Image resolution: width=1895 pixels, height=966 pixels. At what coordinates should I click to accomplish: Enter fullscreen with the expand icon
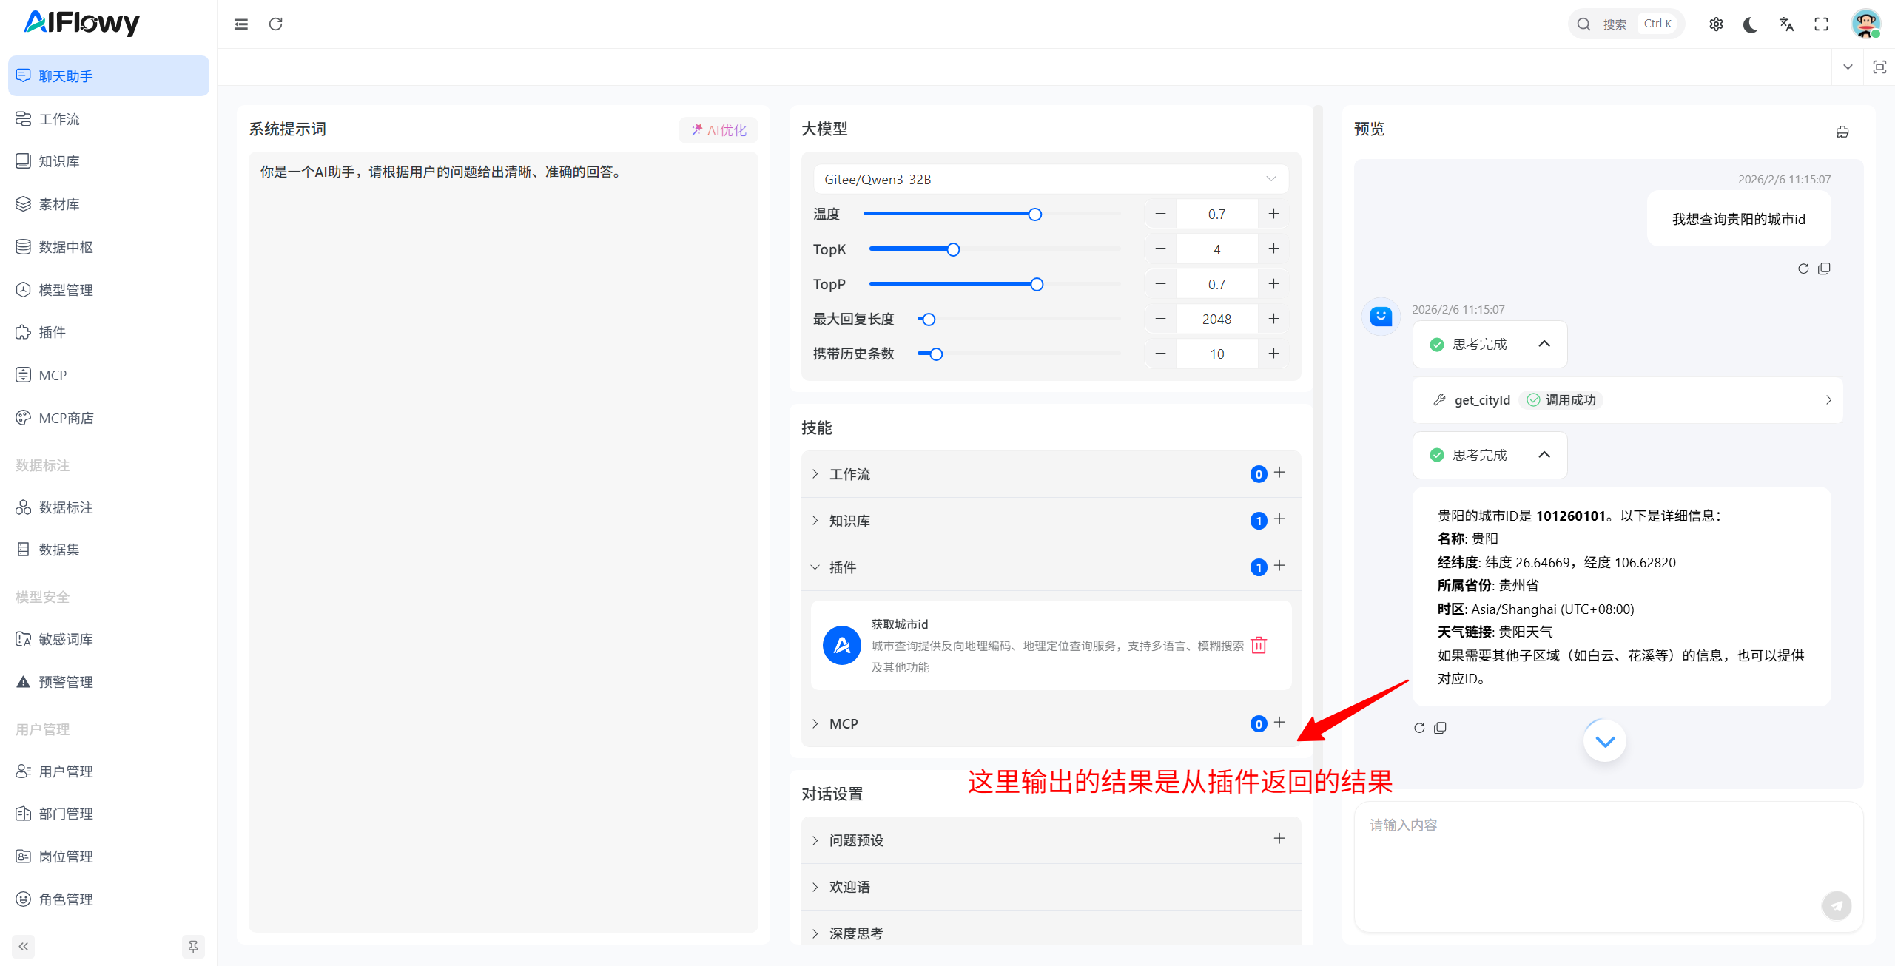(1821, 24)
